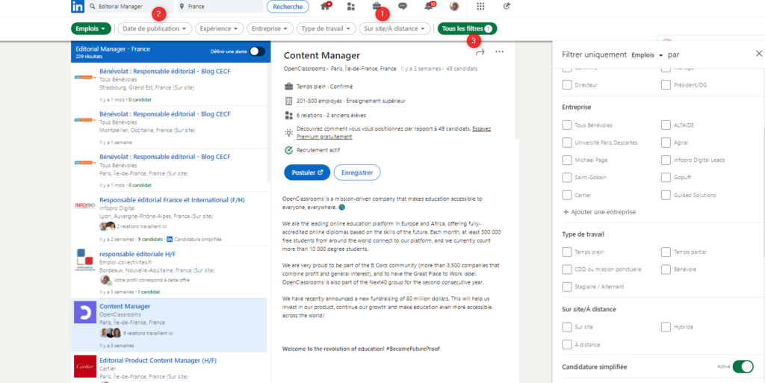Screen dimensions: 765x383
Task: Open the Expérience filter dropdown
Action: click(219, 29)
